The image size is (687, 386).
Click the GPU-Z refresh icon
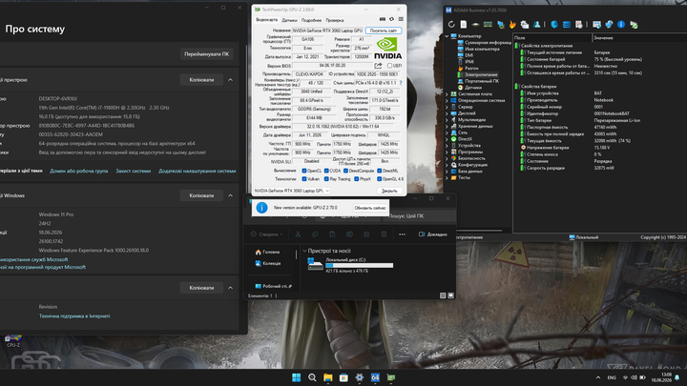392,19
